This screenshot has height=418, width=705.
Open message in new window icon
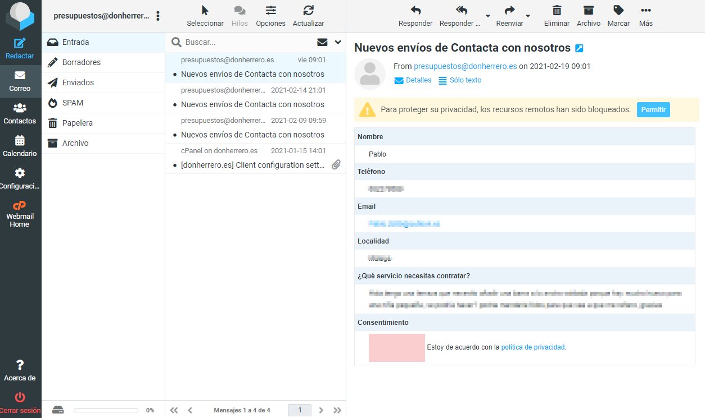click(x=579, y=48)
